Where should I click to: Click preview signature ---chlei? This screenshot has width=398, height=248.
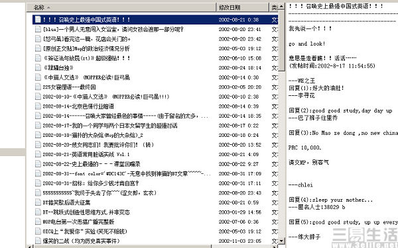tap(300, 185)
